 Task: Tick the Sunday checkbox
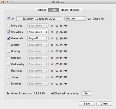(8, 45)
